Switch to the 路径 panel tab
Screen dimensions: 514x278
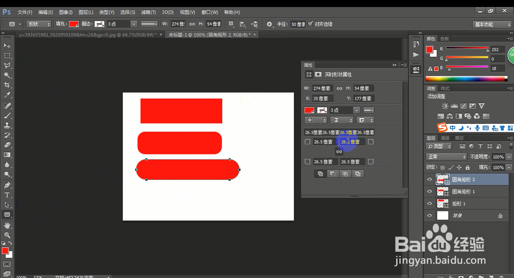coord(459,138)
